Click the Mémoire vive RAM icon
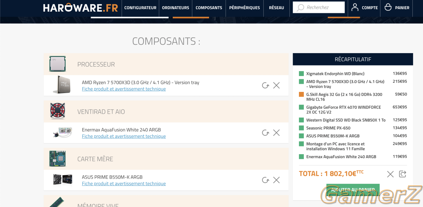Image resolution: width=423 pixels, height=207 pixels. click(x=57, y=202)
